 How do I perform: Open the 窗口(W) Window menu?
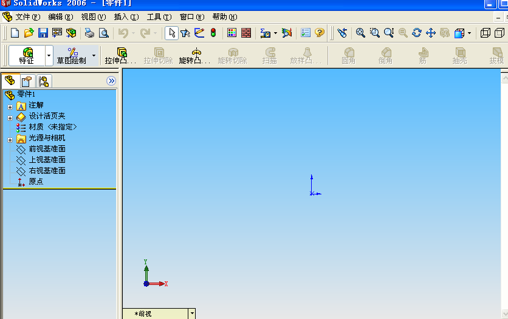pos(192,17)
